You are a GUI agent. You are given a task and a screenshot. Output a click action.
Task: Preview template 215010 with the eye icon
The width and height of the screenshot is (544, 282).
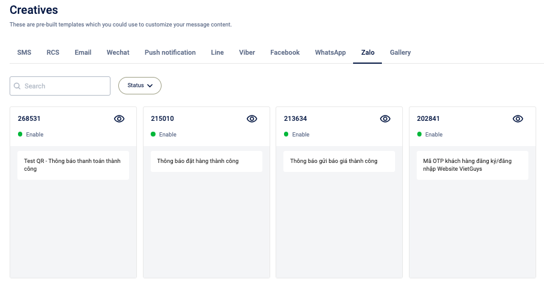coord(252,119)
